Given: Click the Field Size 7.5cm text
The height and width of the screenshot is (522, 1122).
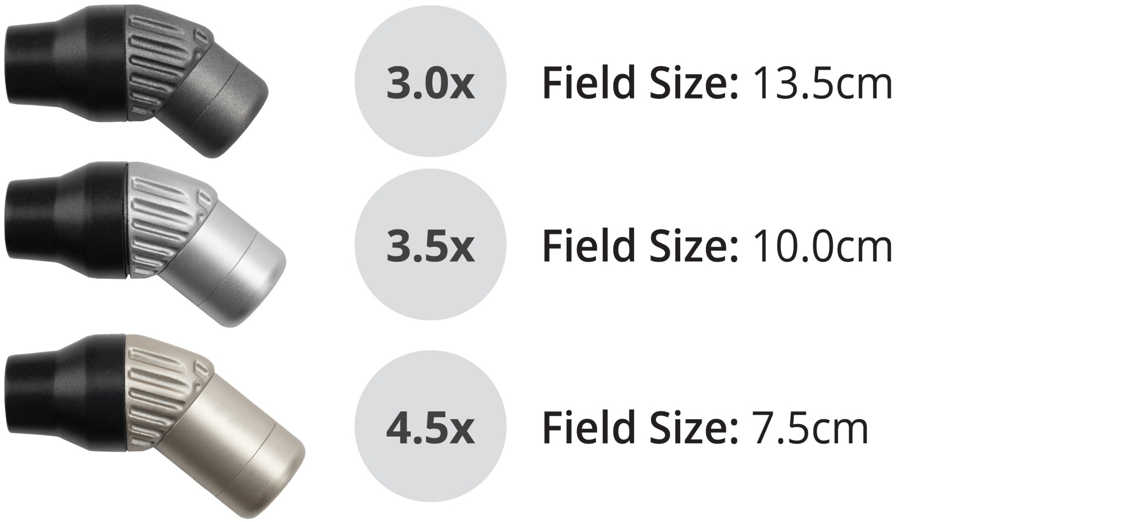Looking at the screenshot, I should pyautogui.click(x=705, y=427).
